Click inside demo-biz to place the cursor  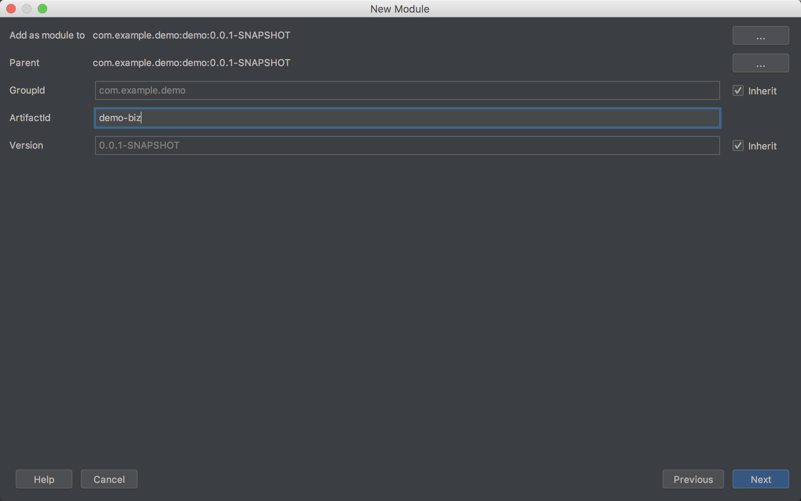pyautogui.click(x=120, y=118)
